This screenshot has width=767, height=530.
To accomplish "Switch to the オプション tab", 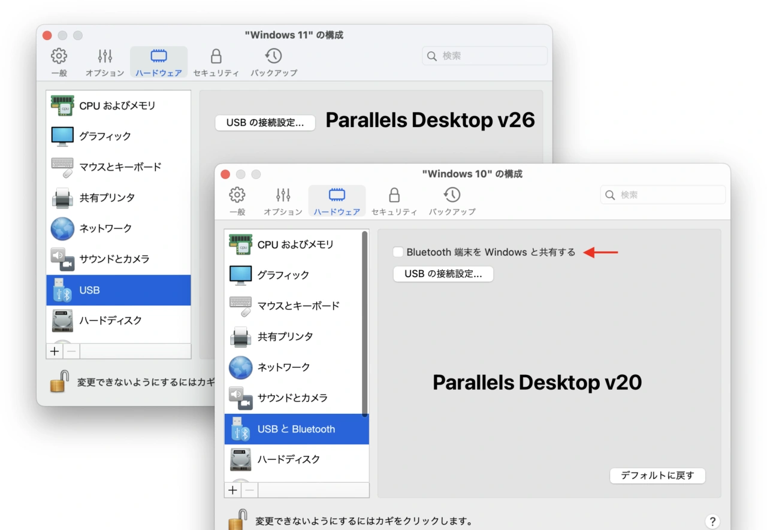I will (282, 200).
